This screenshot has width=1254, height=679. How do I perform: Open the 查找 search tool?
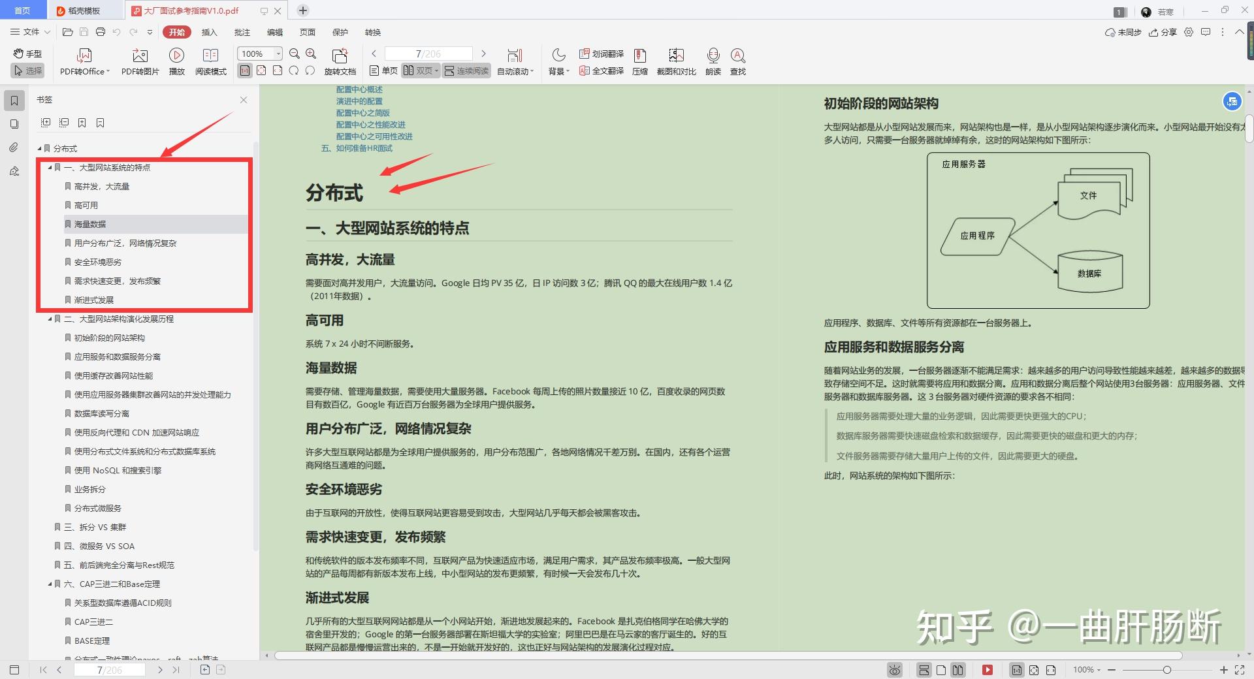point(738,61)
